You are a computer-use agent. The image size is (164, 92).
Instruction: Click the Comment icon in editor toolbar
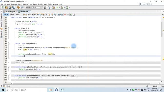tap(71, 15)
